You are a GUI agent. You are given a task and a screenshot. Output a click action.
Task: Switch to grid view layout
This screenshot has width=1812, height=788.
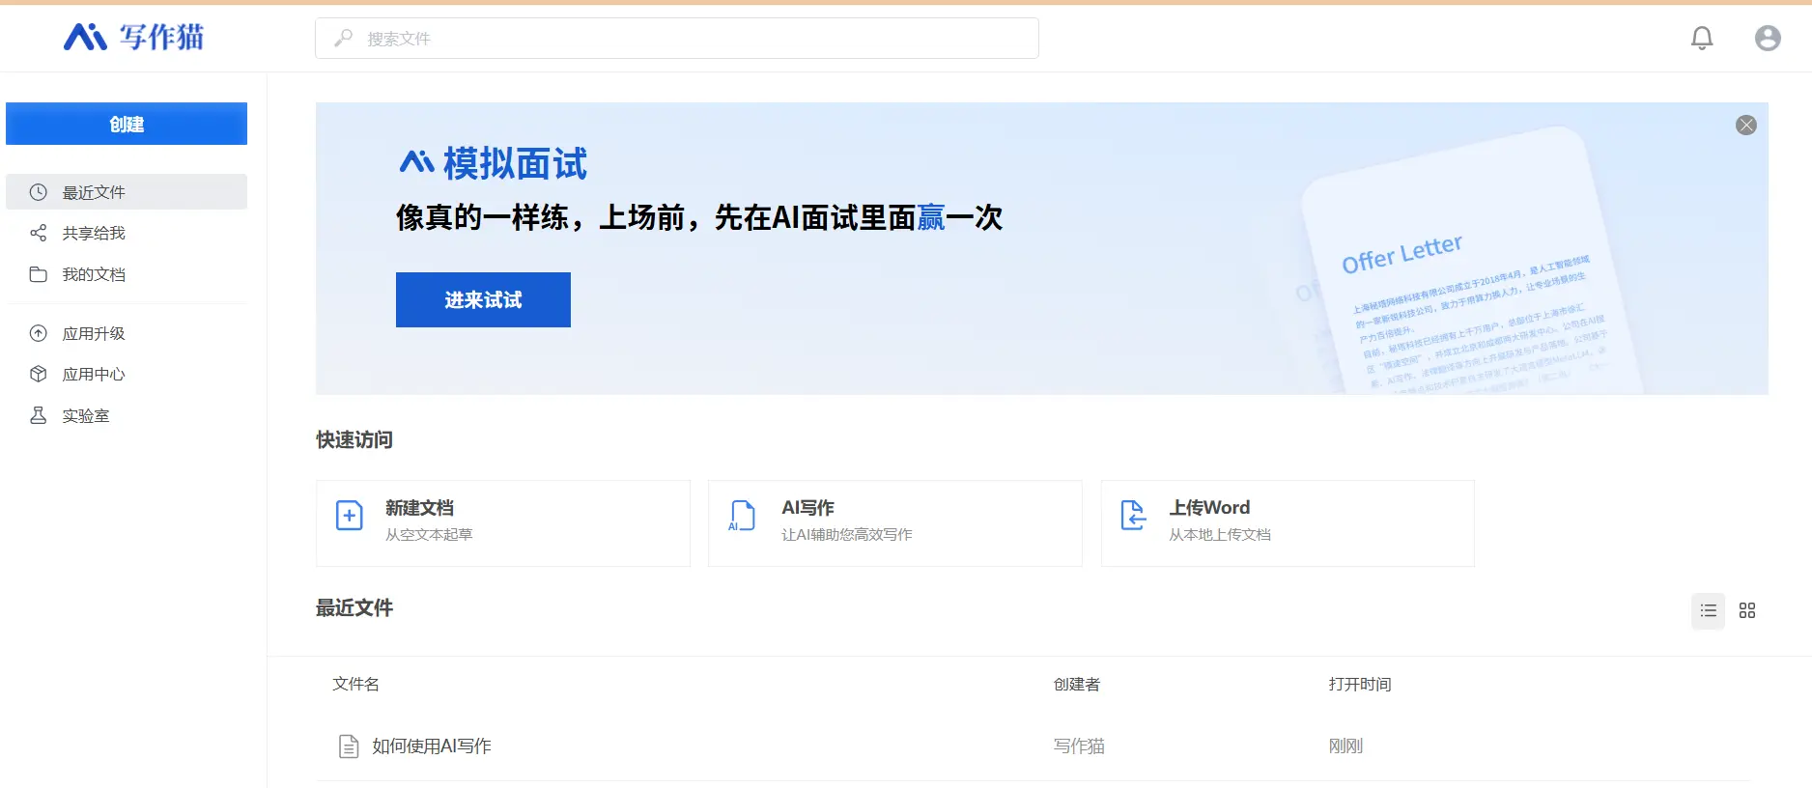point(1747,610)
